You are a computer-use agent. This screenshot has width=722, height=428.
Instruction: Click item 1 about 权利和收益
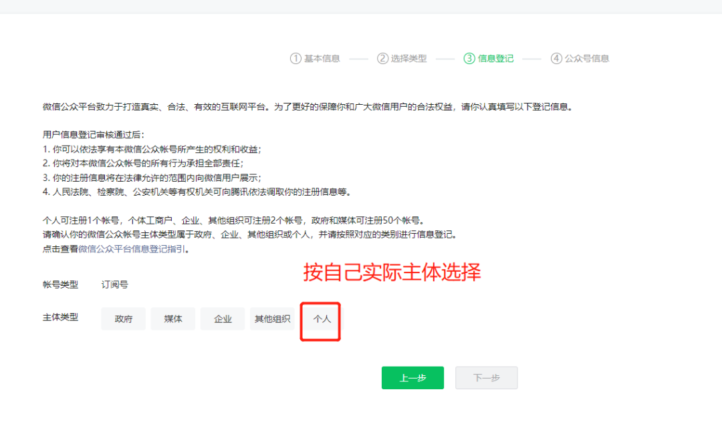point(152,150)
